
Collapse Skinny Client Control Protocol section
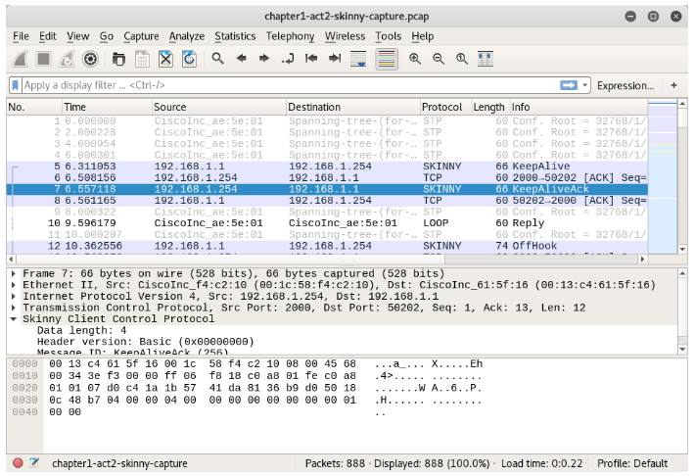click(x=13, y=318)
